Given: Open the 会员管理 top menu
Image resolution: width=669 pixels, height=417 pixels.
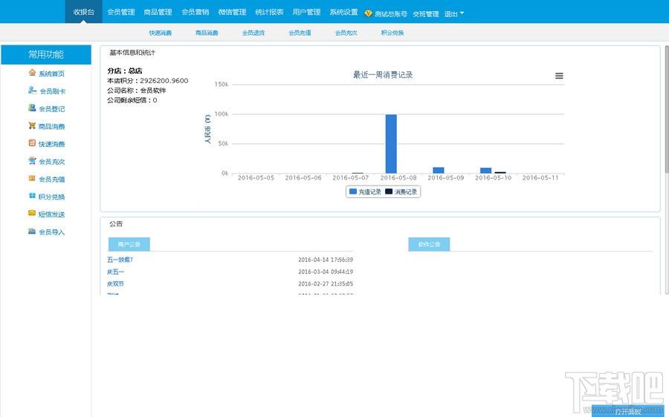Looking at the screenshot, I should tap(120, 12).
